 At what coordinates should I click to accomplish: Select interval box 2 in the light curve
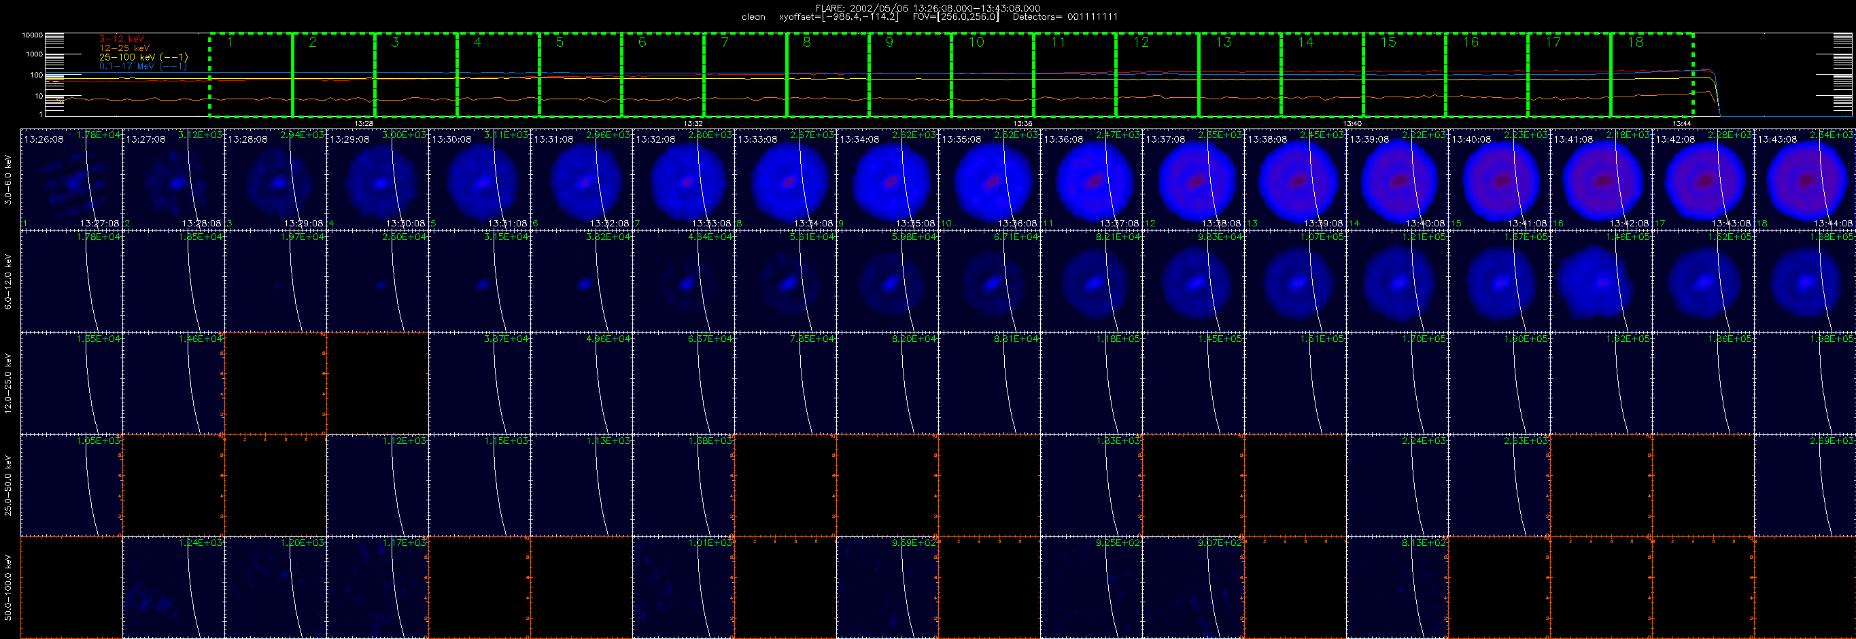tap(334, 74)
